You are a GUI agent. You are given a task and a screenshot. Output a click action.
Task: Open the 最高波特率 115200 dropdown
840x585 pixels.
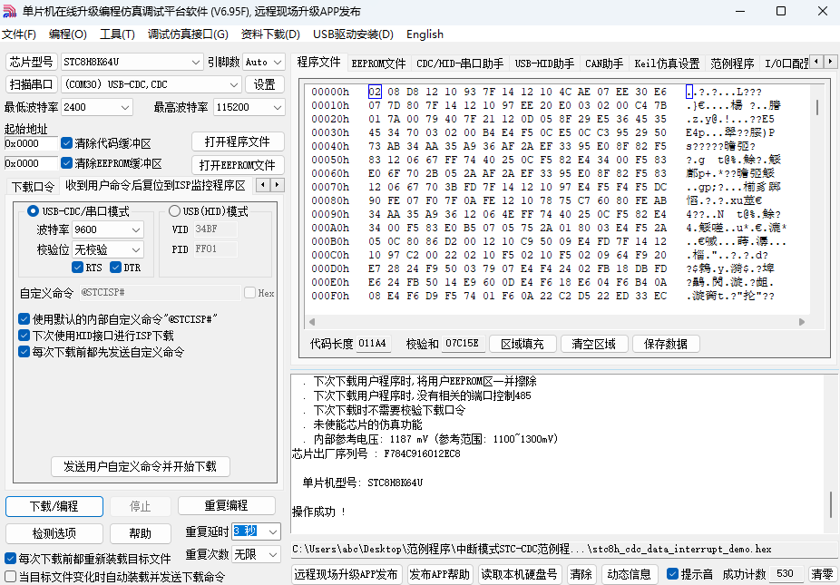(249, 107)
